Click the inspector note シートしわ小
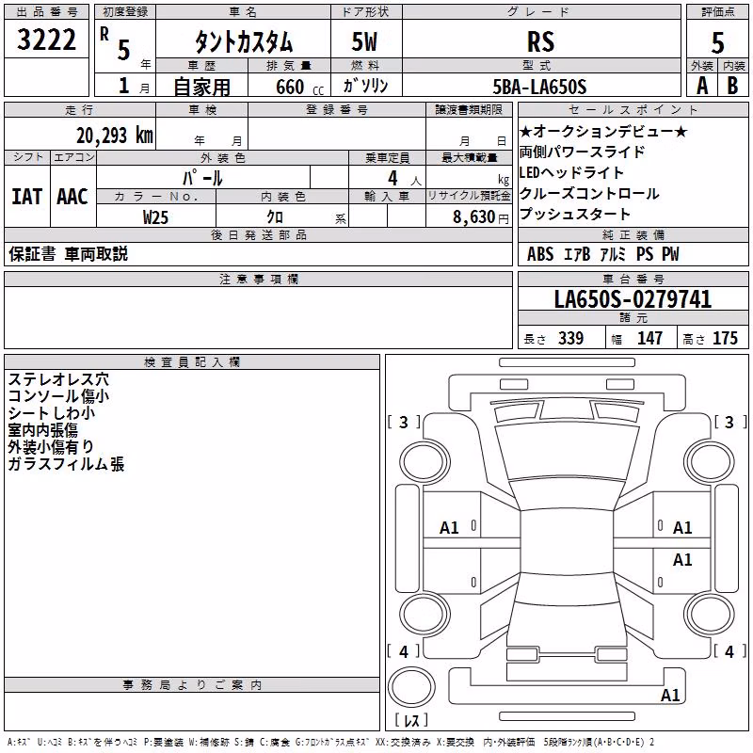 52,413
